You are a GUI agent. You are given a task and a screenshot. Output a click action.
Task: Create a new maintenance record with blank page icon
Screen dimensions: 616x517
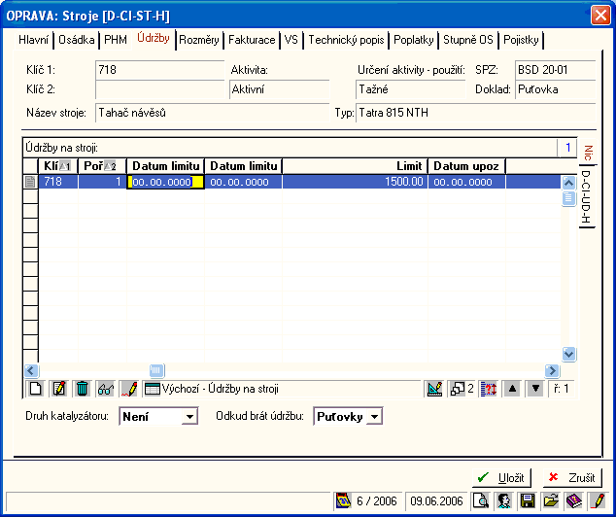coord(35,389)
